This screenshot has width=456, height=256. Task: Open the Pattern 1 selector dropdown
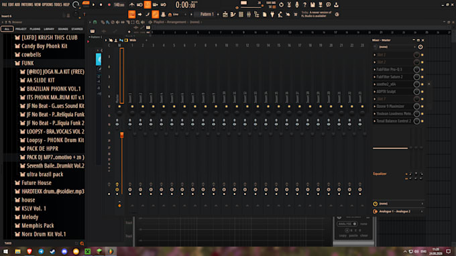(207, 14)
